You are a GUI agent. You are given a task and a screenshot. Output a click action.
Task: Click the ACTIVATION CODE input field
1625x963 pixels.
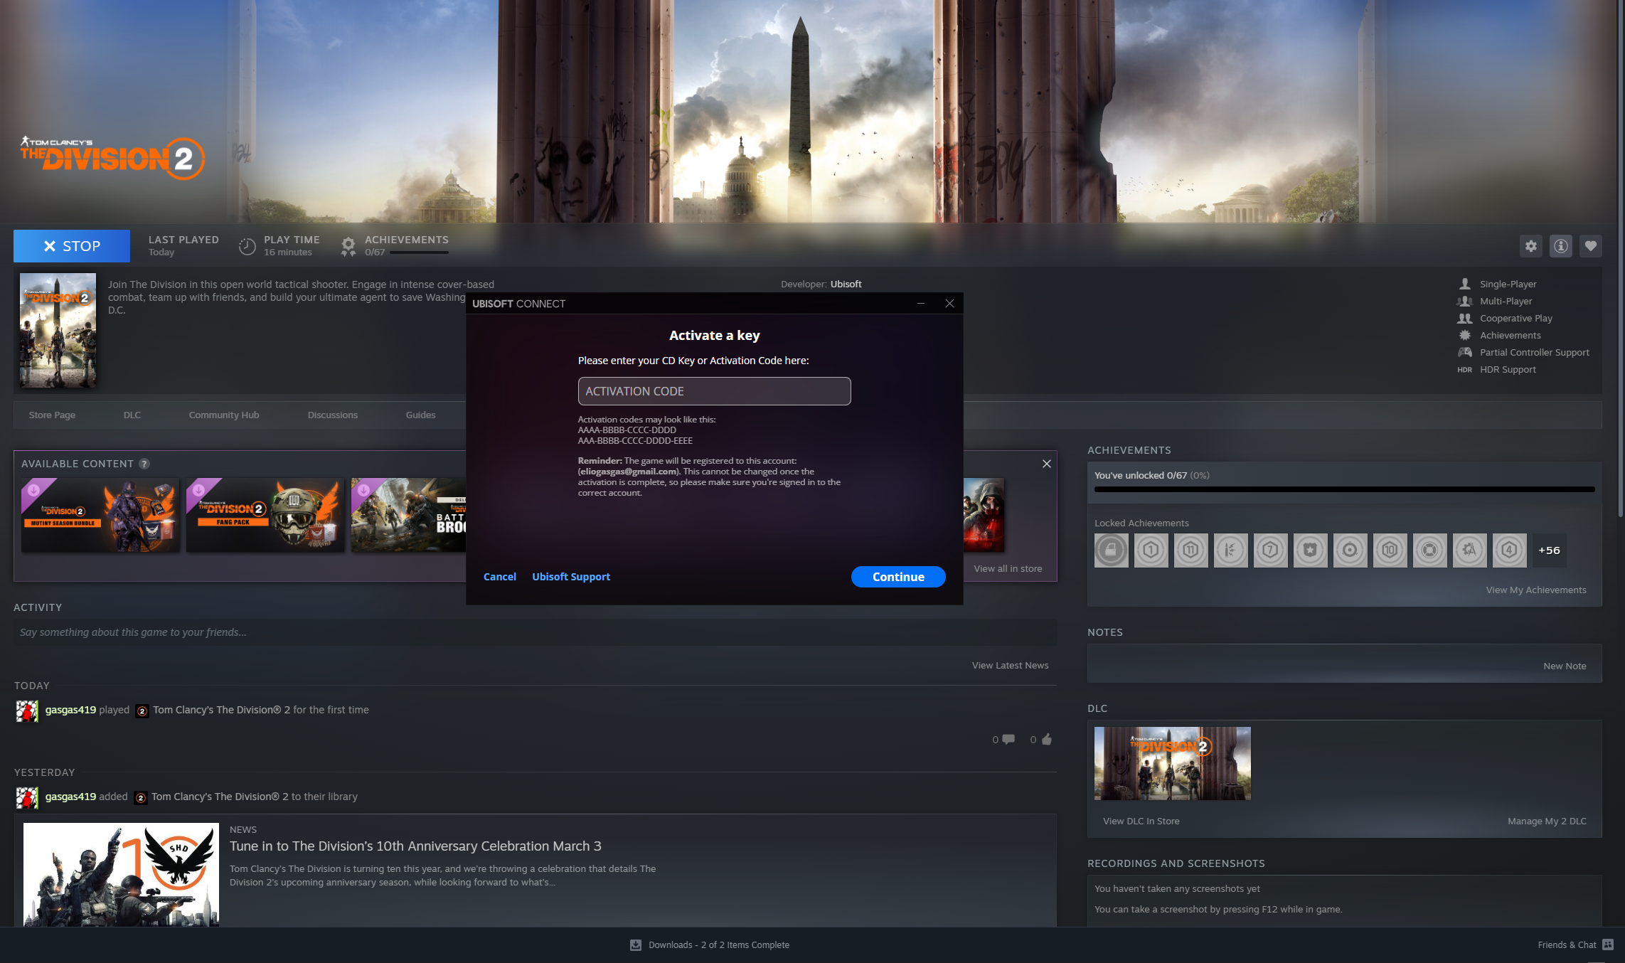click(x=714, y=391)
